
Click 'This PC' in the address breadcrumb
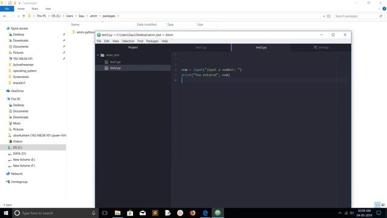[x=41, y=16]
